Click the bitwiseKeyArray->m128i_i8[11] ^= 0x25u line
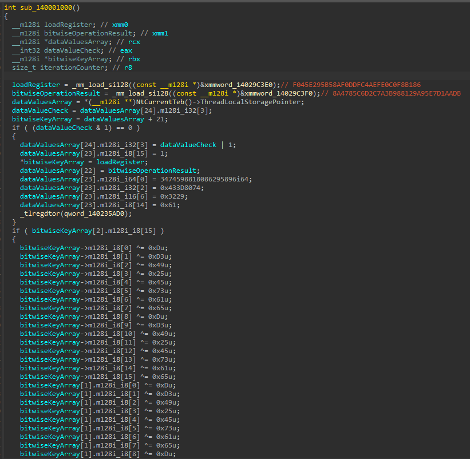The image size is (470, 459). click(x=98, y=342)
